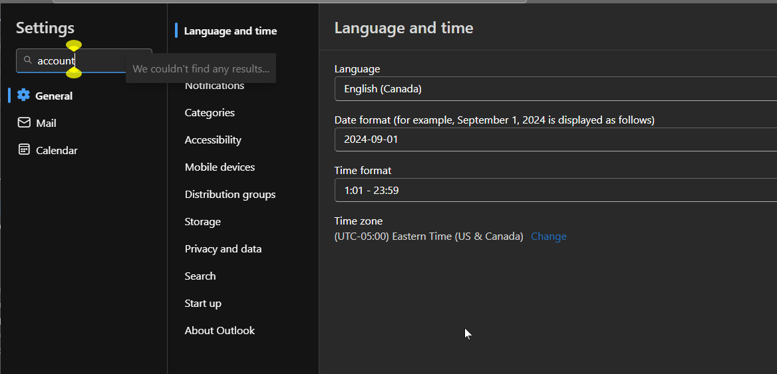Expand the Date format dropdown
The width and height of the screenshot is (777, 374).
pyautogui.click(x=555, y=140)
